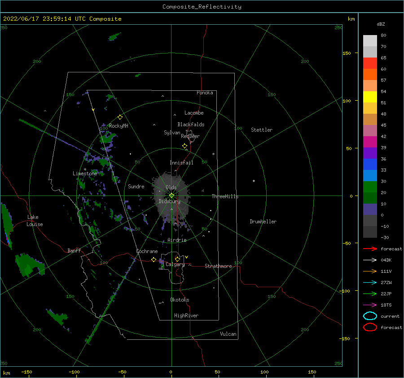The image size is (404, 378).
Task: Click the cyan current ellipse icon
Action: 370,316
